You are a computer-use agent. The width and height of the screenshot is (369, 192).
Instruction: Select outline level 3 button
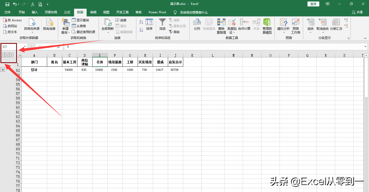(x=11, y=55)
